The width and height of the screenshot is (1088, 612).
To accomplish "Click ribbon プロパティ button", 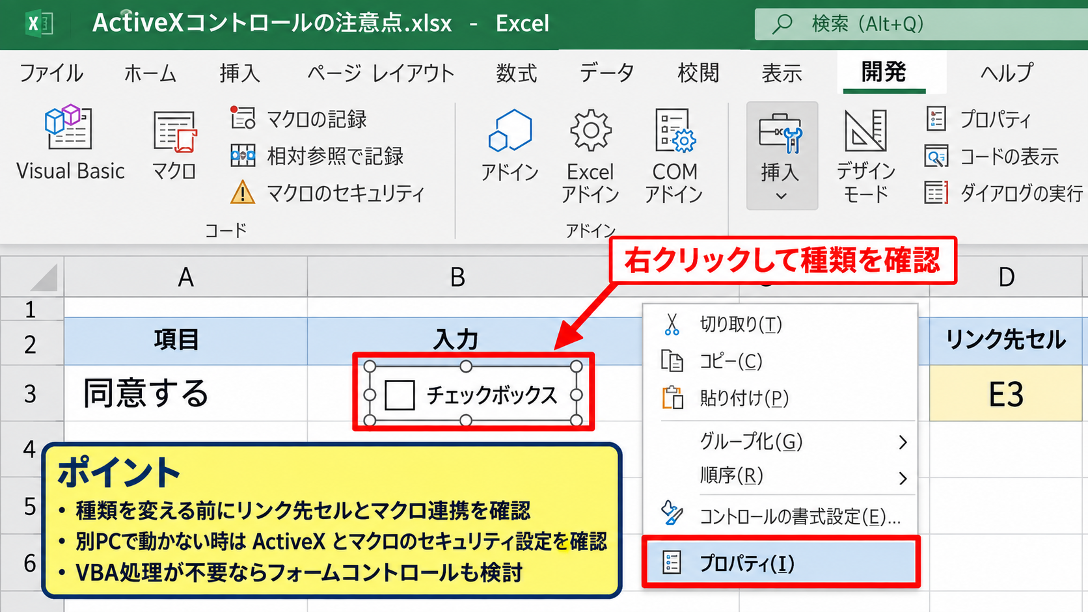I will [978, 119].
